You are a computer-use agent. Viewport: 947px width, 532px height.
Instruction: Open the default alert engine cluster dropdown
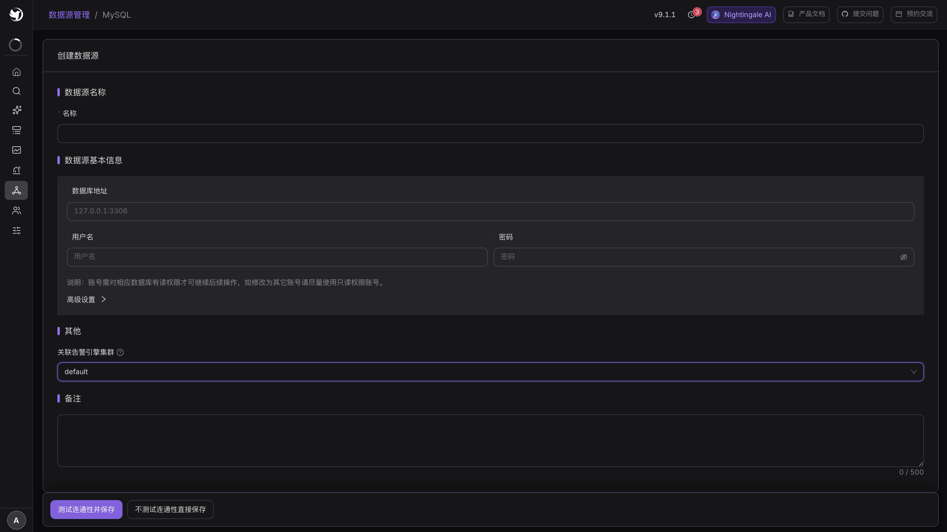click(490, 372)
